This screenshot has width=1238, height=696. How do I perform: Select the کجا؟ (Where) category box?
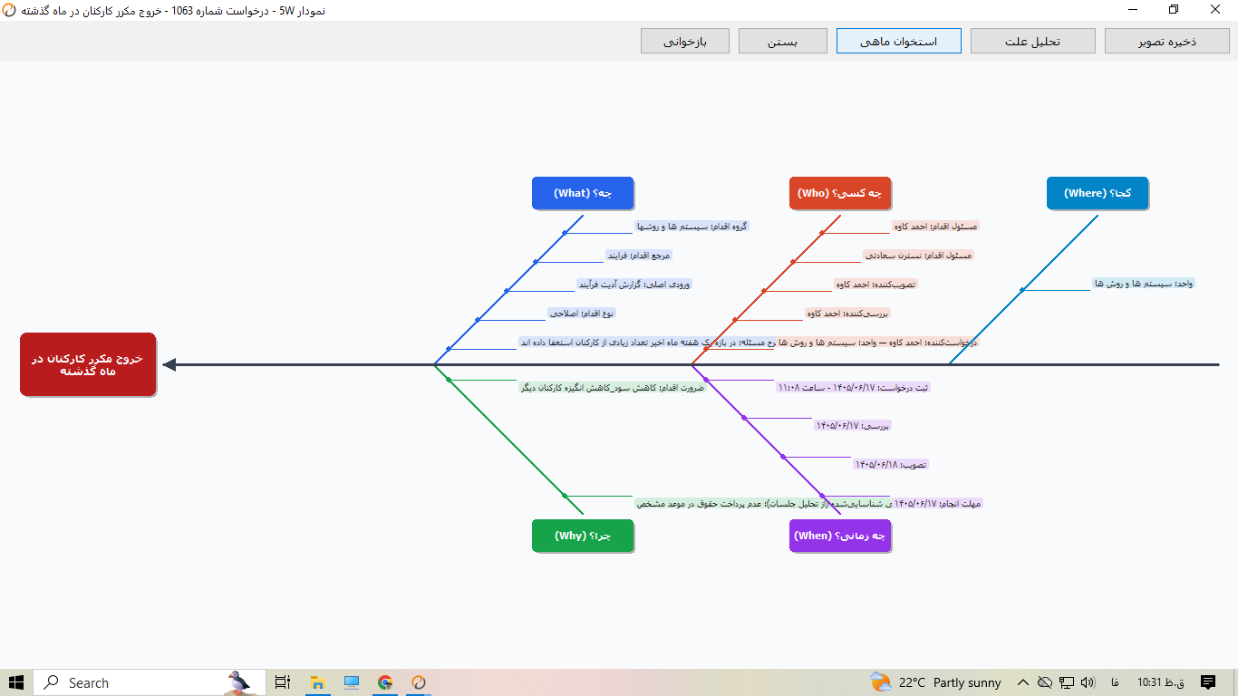pos(1098,193)
